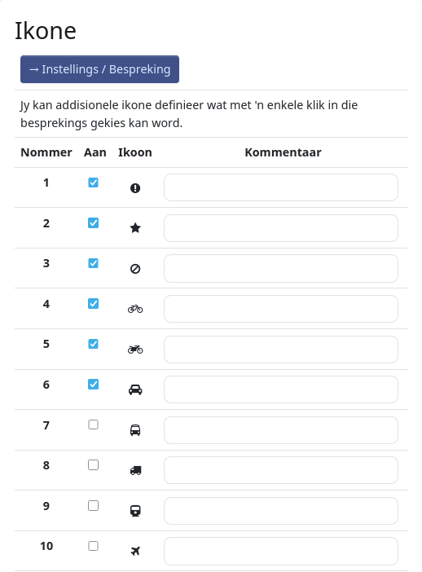This screenshot has height=572, width=422.
Task: Turn on the checkbox for row 8
Action: pyautogui.click(x=93, y=465)
